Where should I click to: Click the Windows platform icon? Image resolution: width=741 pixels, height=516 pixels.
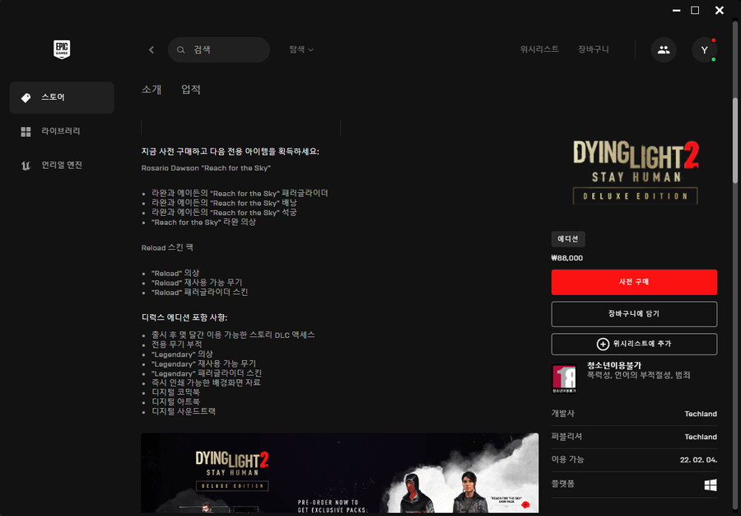tap(710, 485)
